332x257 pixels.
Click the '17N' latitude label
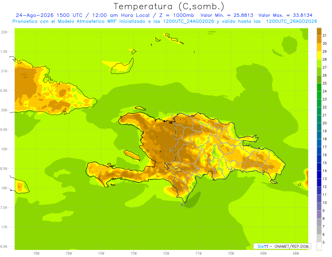(4, 227)
